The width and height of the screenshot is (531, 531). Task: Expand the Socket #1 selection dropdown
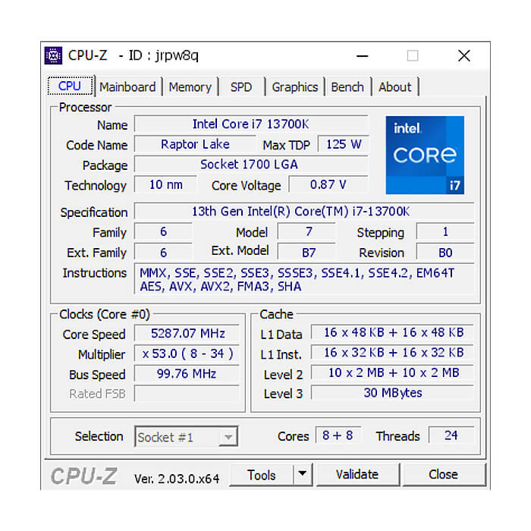[228, 437]
